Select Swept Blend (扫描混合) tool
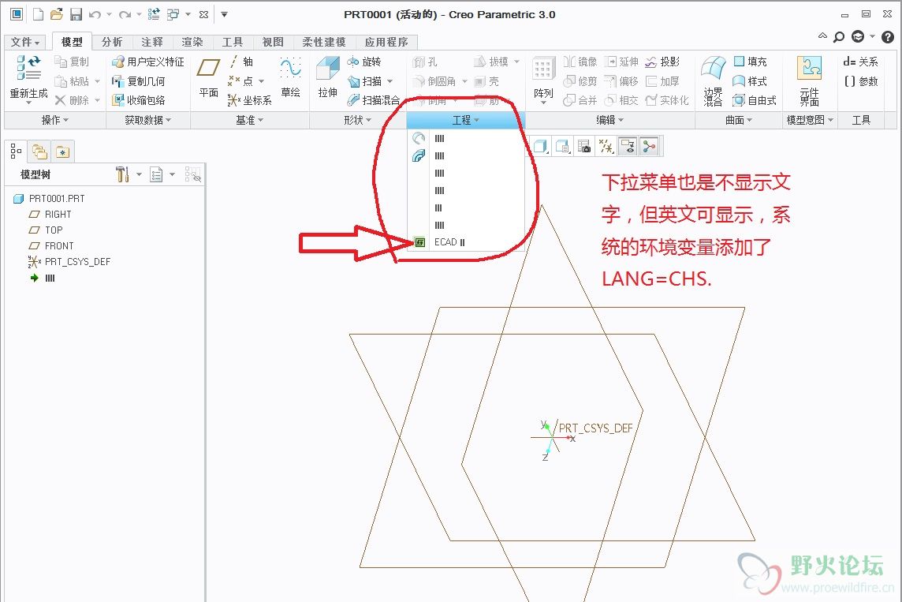Screen dimensions: 902x602 (374, 100)
